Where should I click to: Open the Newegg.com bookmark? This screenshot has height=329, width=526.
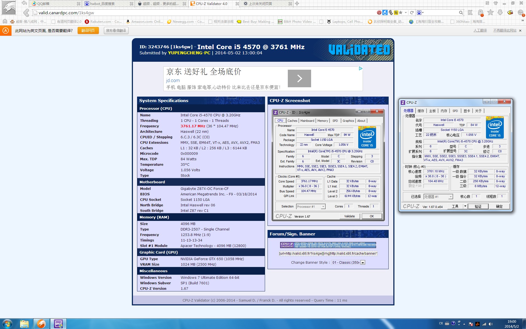tap(186, 22)
